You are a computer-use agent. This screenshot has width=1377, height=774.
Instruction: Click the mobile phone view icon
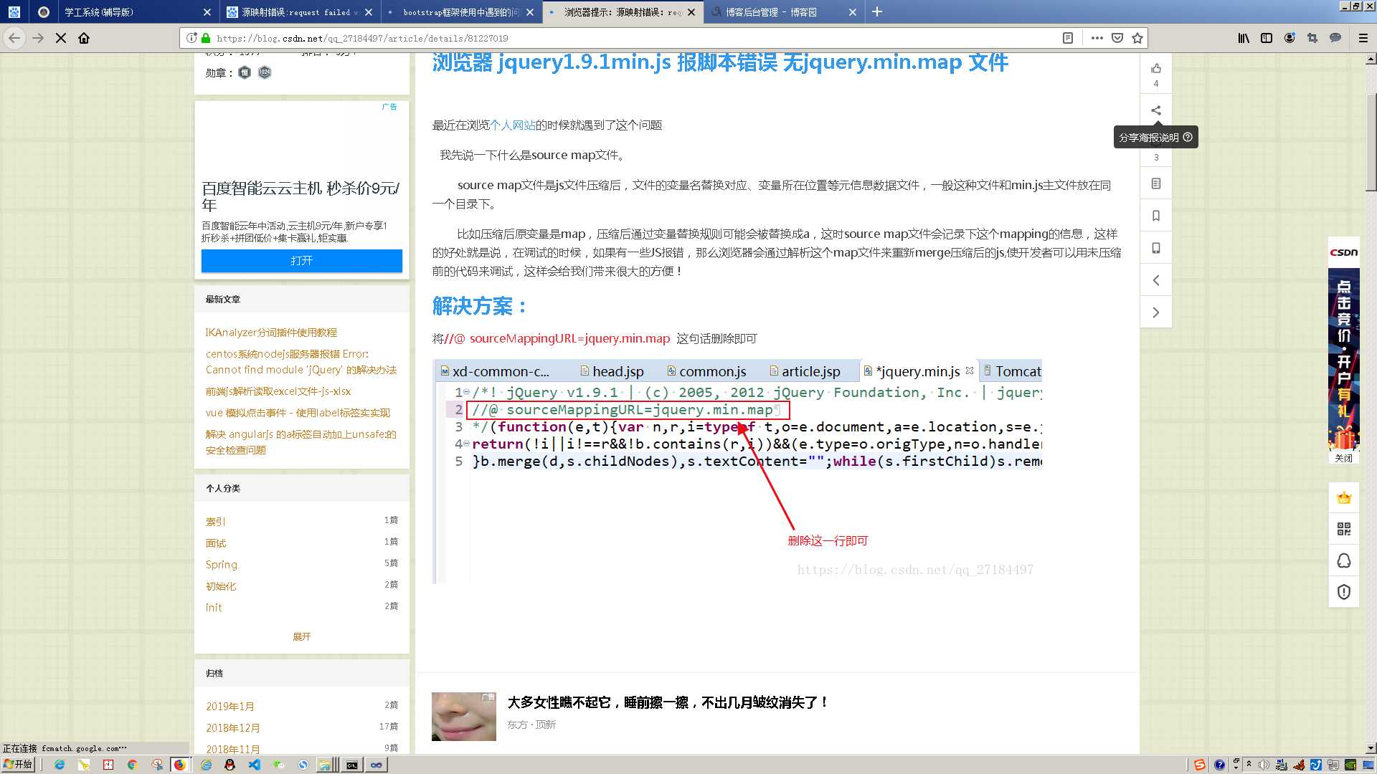click(1155, 248)
